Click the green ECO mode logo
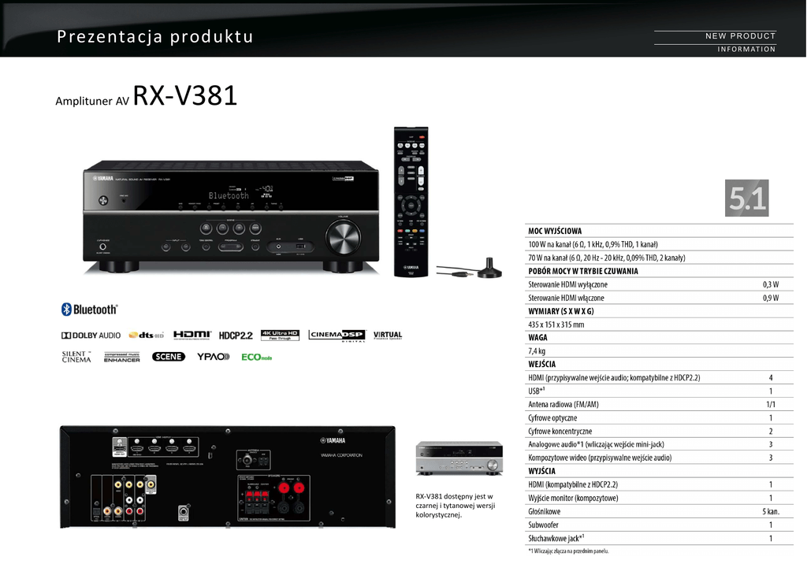The image size is (807, 571). click(256, 357)
